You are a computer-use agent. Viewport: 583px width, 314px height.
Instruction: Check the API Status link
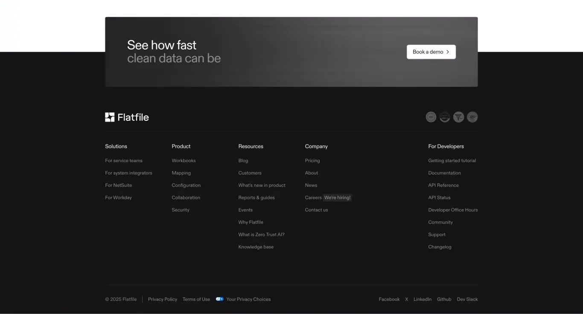tap(439, 198)
